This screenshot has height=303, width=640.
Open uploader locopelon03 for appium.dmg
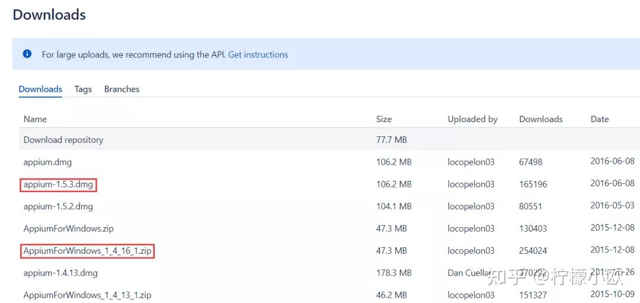pyautogui.click(x=471, y=162)
